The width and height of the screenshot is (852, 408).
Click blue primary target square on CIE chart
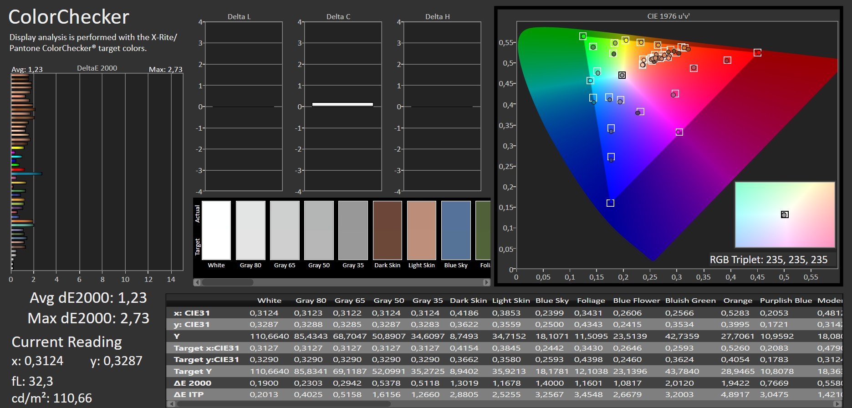[610, 203]
